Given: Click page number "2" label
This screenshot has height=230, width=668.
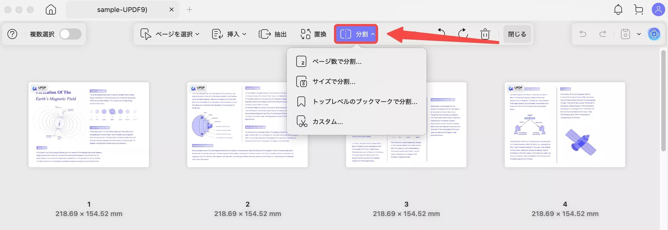Looking at the screenshot, I should 248,204.
